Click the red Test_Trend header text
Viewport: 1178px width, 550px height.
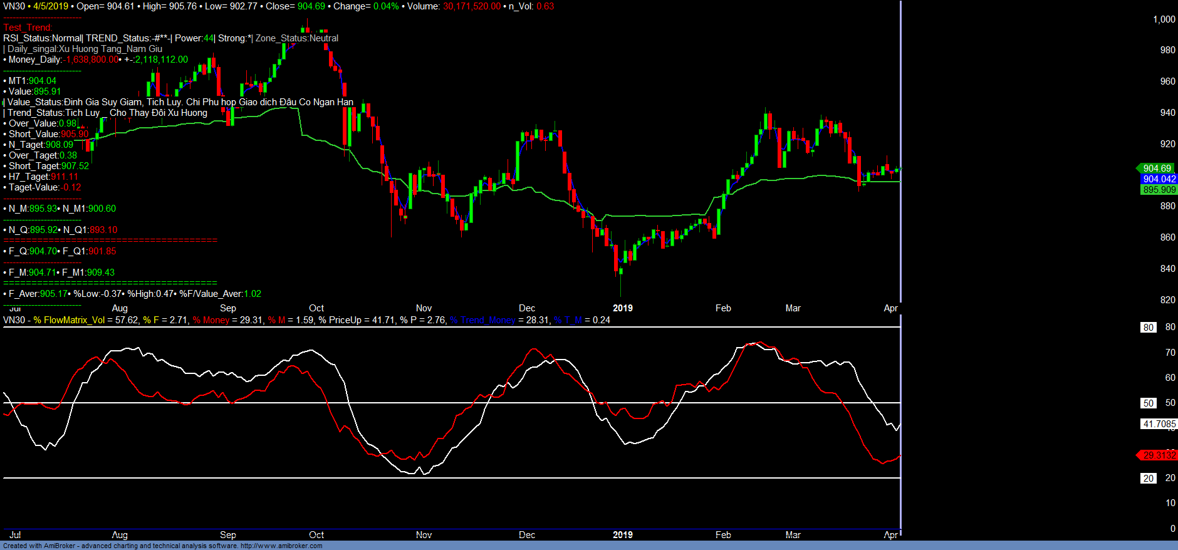click(28, 28)
